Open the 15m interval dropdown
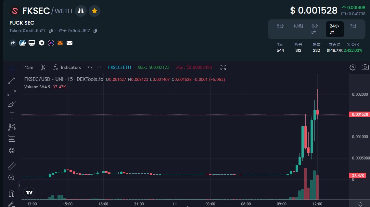 [29, 67]
